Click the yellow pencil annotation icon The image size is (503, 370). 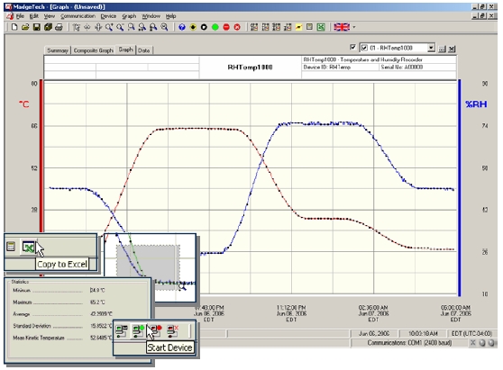(x=298, y=27)
